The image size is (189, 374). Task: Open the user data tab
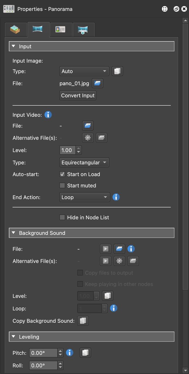[x=60, y=30]
